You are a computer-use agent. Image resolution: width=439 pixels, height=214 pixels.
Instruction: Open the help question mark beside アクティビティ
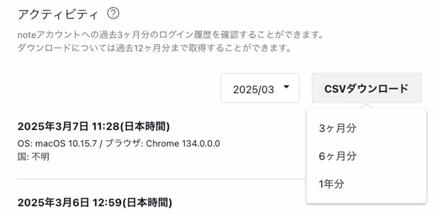pyautogui.click(x=113, y=14)
